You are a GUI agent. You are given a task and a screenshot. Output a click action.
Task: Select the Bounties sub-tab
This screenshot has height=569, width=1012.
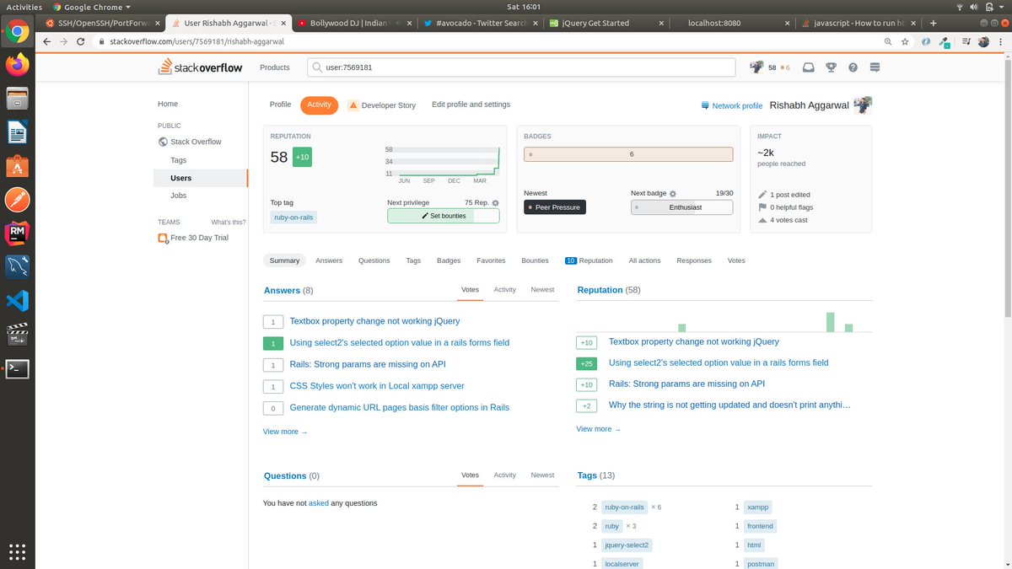click(535, 260)
